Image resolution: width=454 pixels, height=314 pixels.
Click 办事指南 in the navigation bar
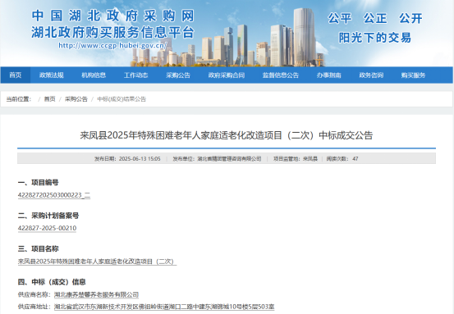tap(328, 75)
